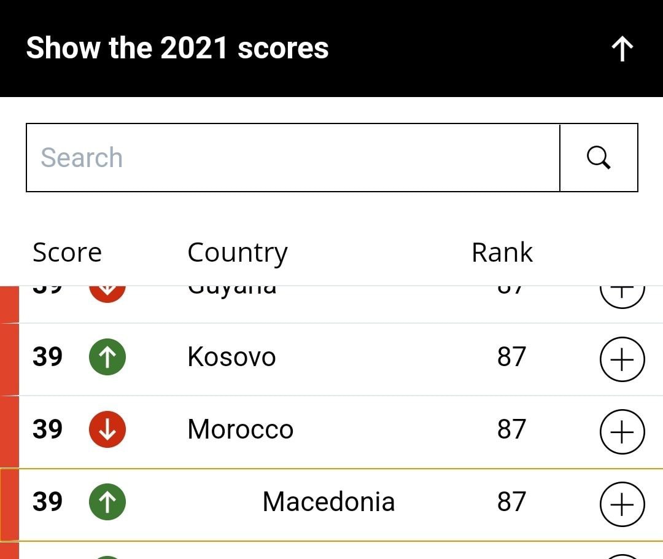Select the Kosovo country name
Screen dimensions: 663x559
tap(231, 357)
